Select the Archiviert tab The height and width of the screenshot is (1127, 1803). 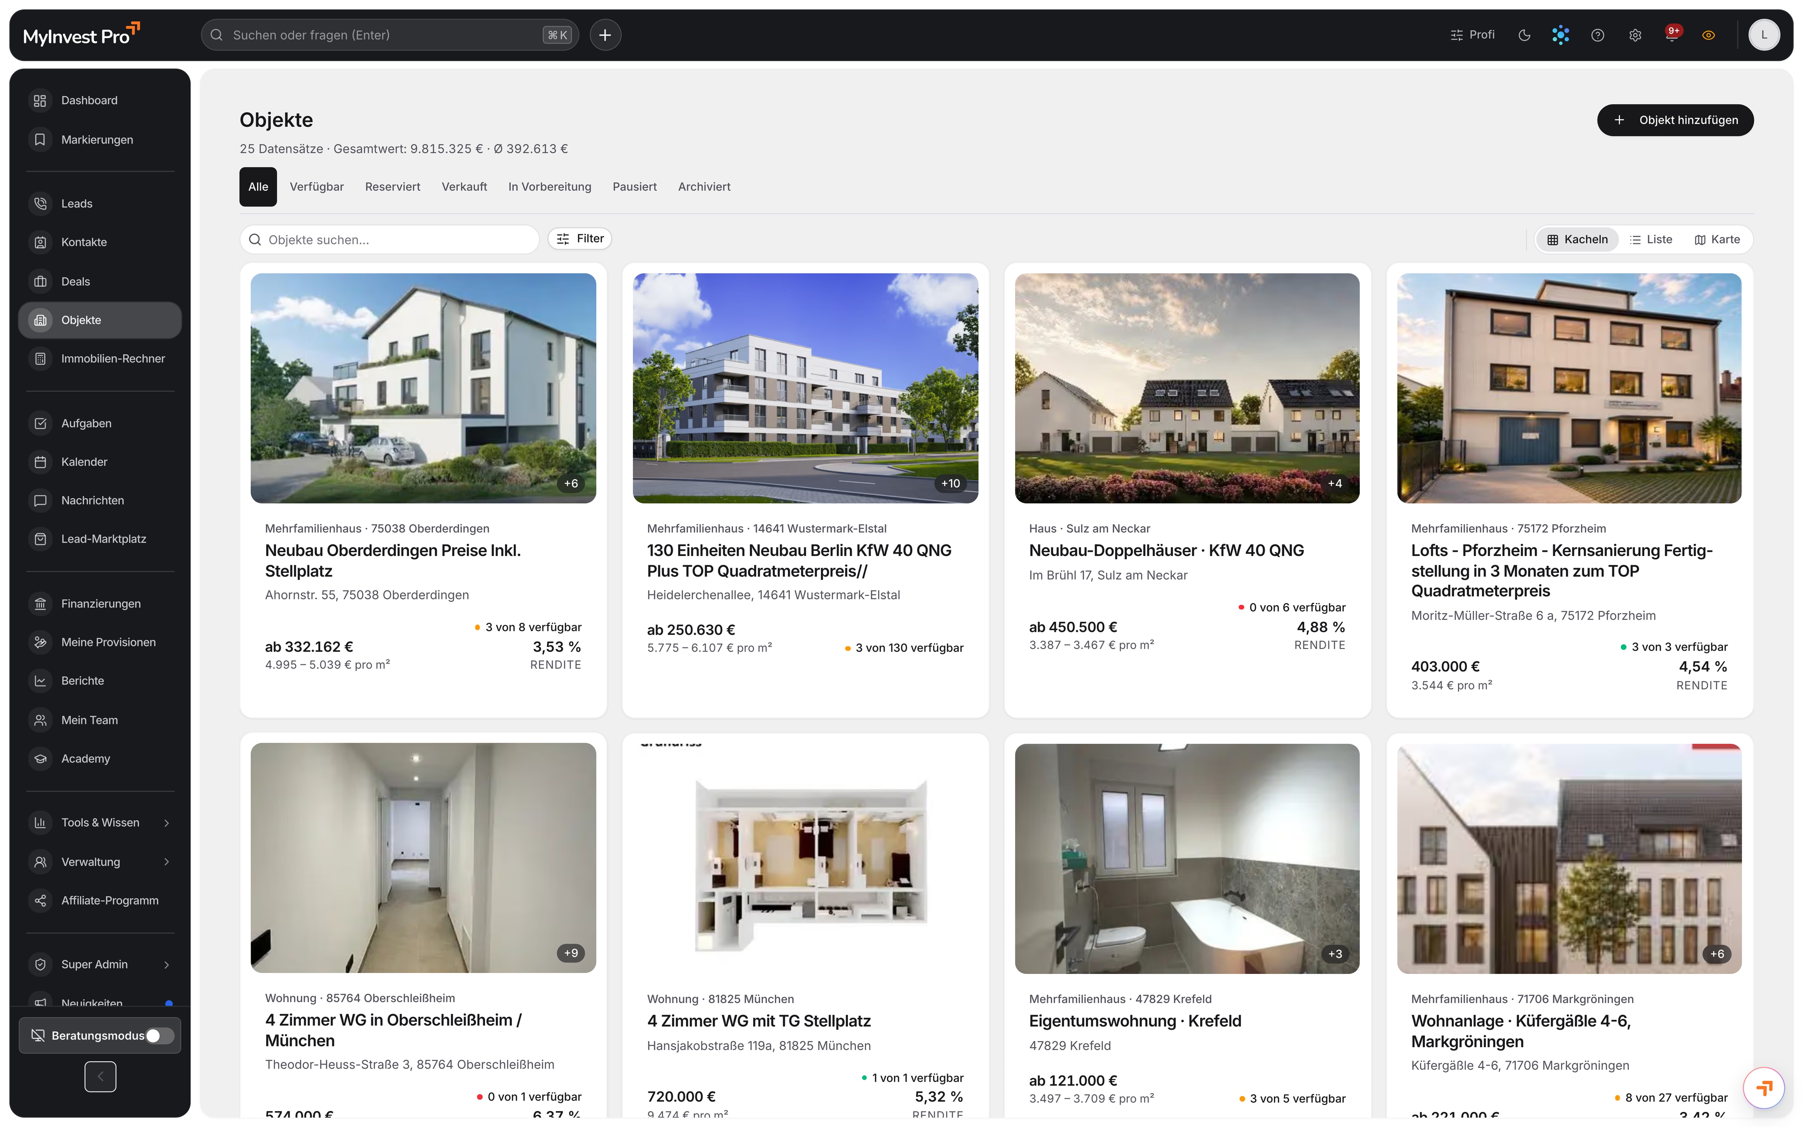[x=704, y=186]
